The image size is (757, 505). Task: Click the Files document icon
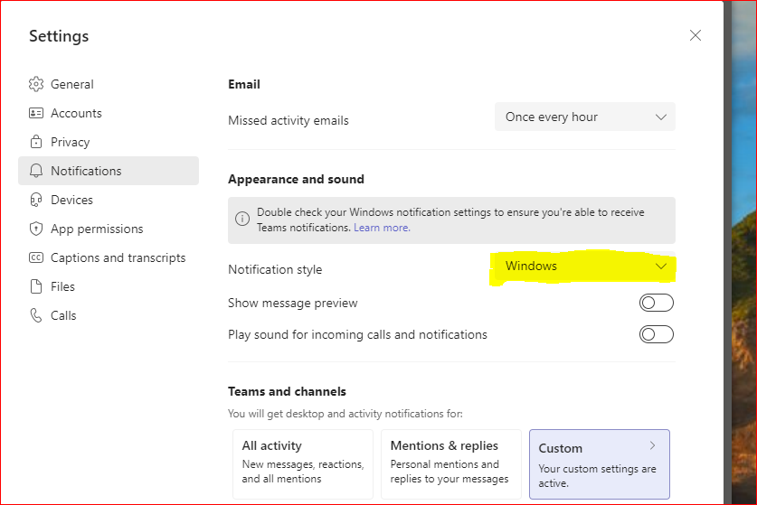click(x=36, y=286)
